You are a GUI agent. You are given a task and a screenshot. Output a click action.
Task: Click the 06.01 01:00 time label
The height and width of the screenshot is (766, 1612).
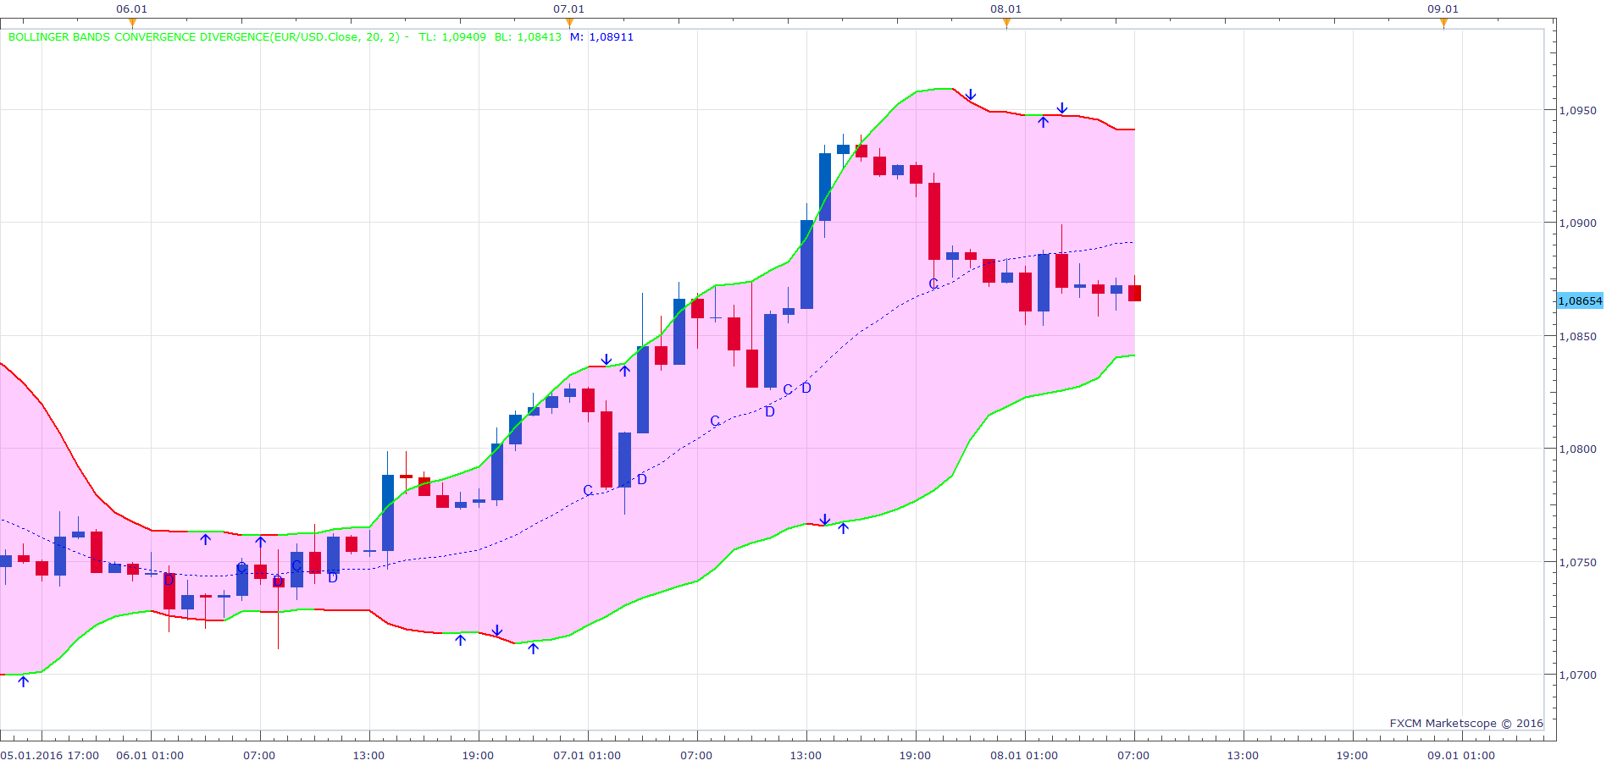click(150, 755)
